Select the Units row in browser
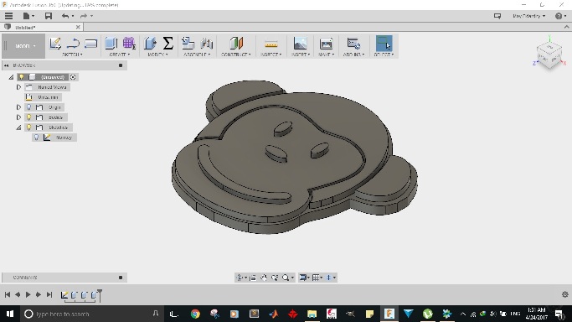The width and height of the screenshot is (572, 322). (43, 97)
